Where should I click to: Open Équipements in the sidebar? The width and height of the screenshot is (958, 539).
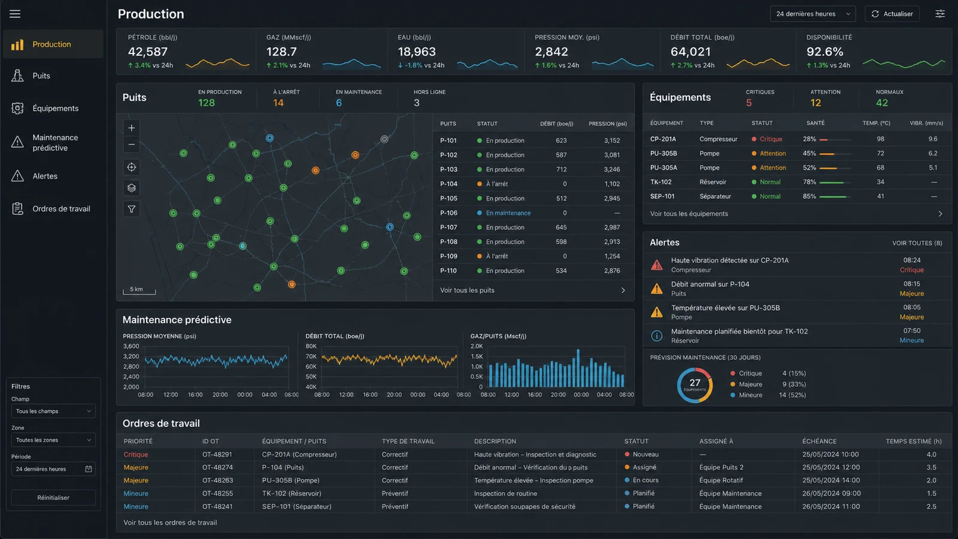(53, 108)
